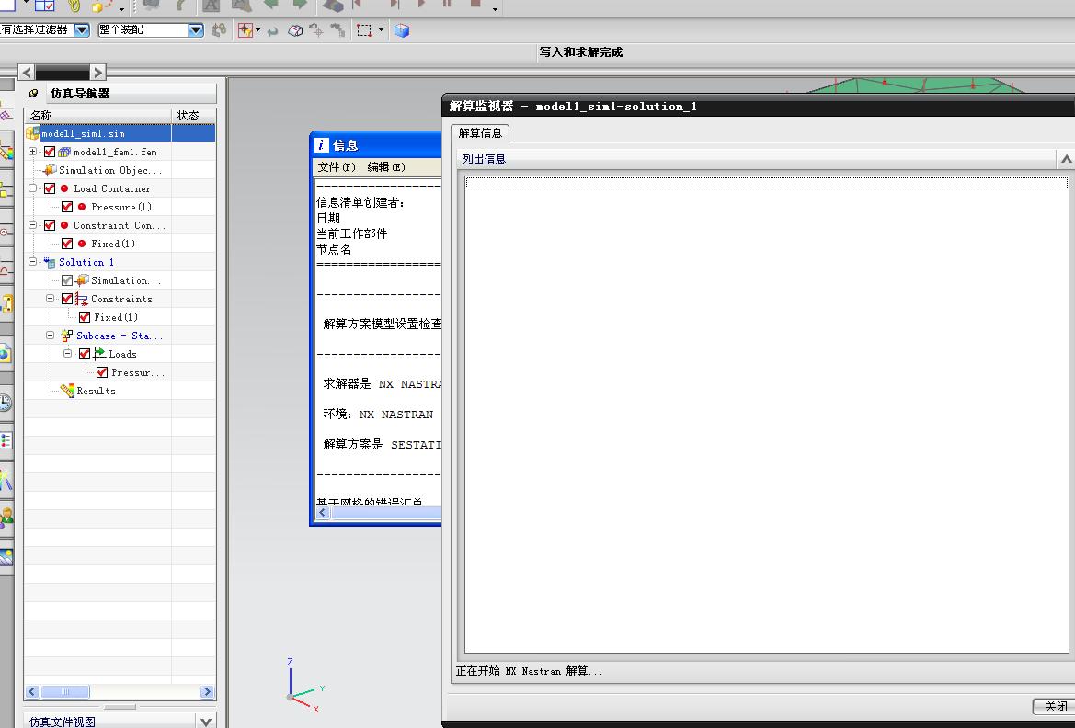The height and width of the screenshot is (728, 1075).
Task: Open 编辑(E) menu in 信息 window
Action: point(386,166)
